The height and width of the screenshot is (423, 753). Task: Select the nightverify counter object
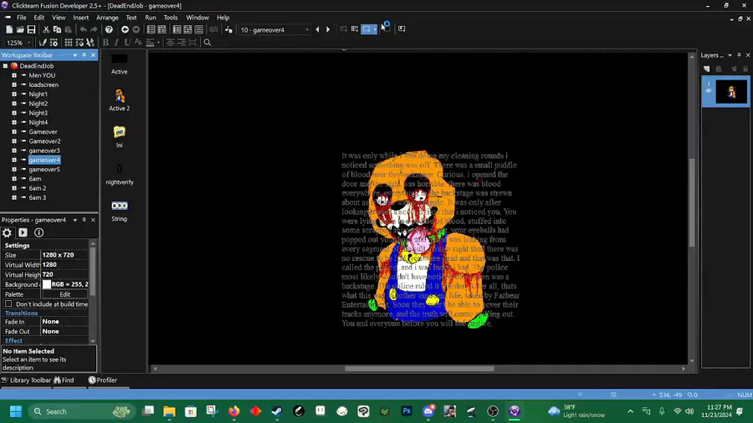(x=120, y=169)
